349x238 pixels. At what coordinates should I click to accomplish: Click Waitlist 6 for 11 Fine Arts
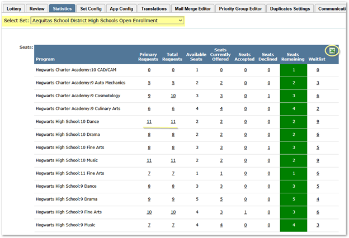point(318,173)
